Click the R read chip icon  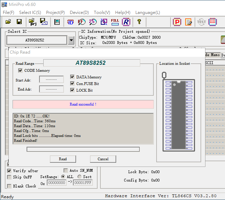[126, 22]
